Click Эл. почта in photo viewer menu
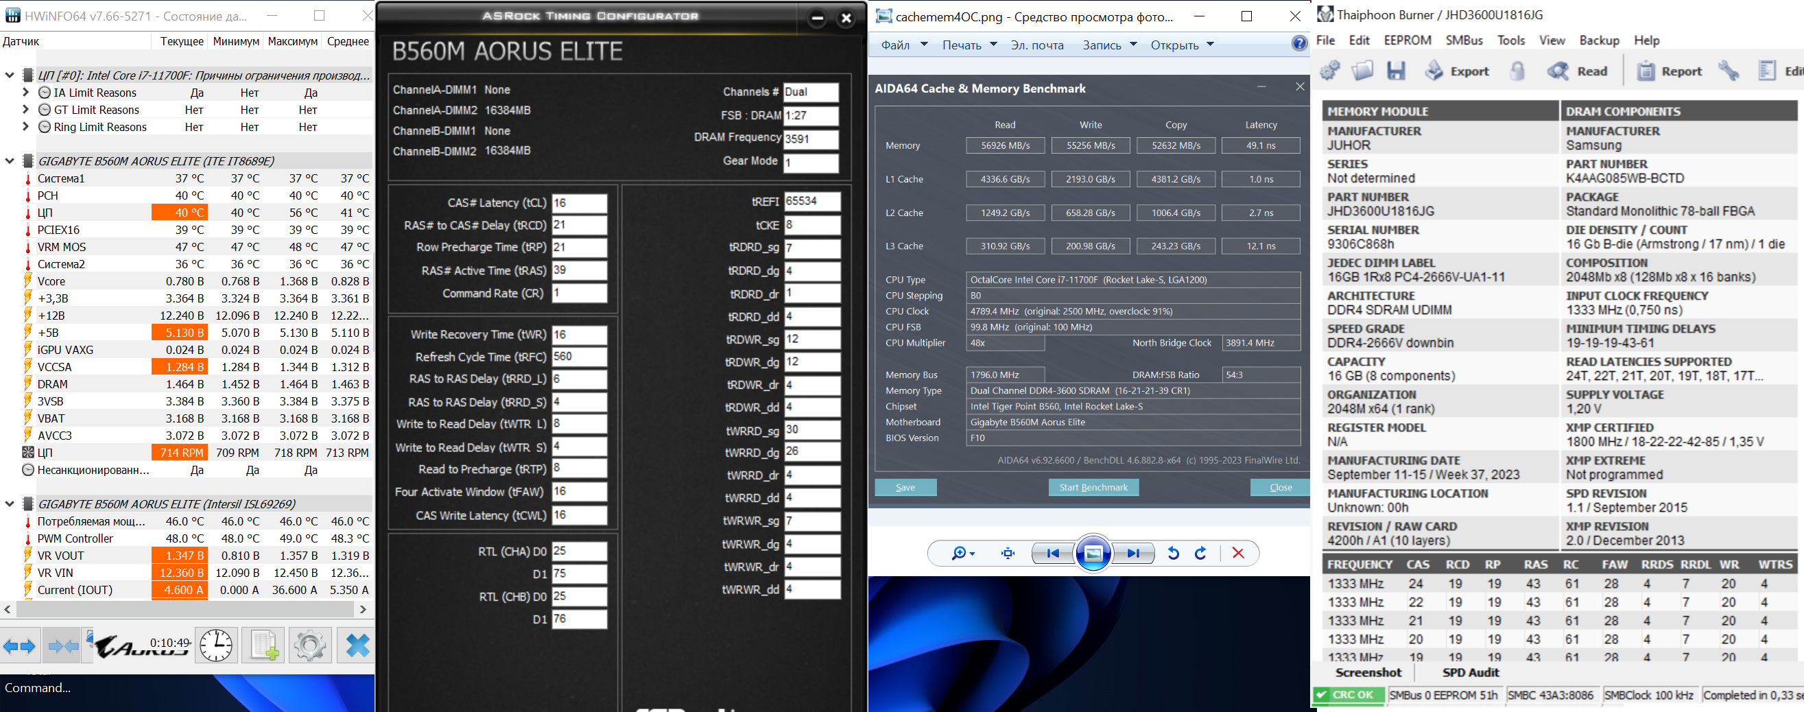The image size is (1804, 712). click(x=1037, y=45)
